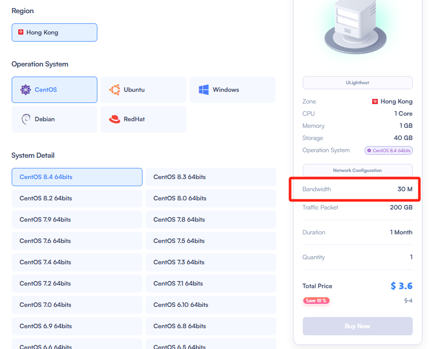Click the Hong Kong flag beside Zone
Image resolution: width=429 pixels, height=349 pixels.
[x=375, y=101]
